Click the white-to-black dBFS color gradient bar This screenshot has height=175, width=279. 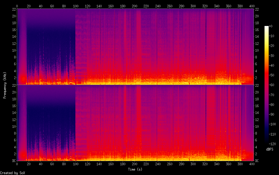click(x=266, y=85)
